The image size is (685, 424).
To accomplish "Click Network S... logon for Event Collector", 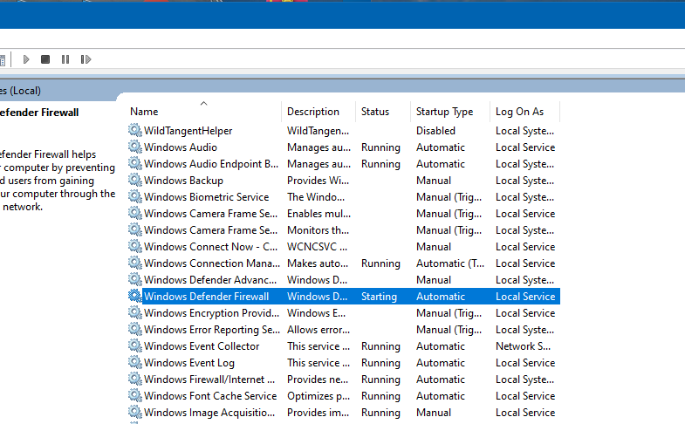I will pos(523,346).
